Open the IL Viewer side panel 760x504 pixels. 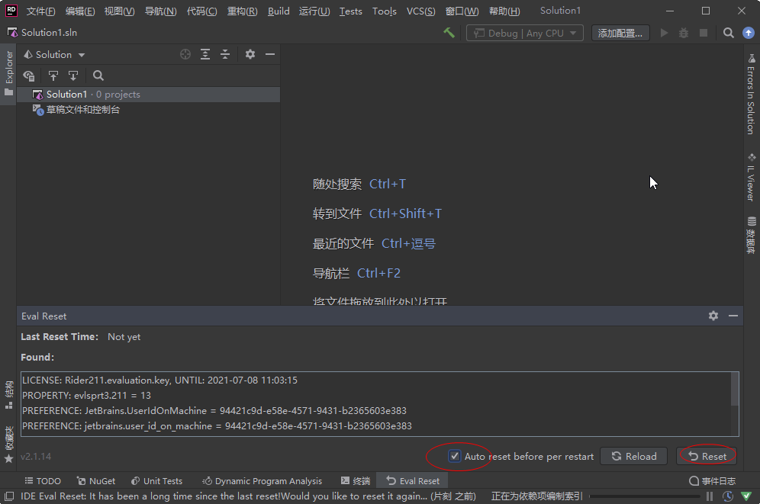click(x=751, y=177)
